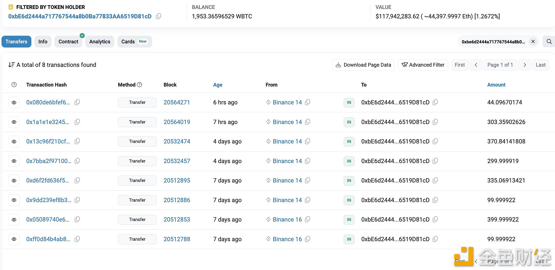
Task: Download Page Data button
Action: [363, 65]
